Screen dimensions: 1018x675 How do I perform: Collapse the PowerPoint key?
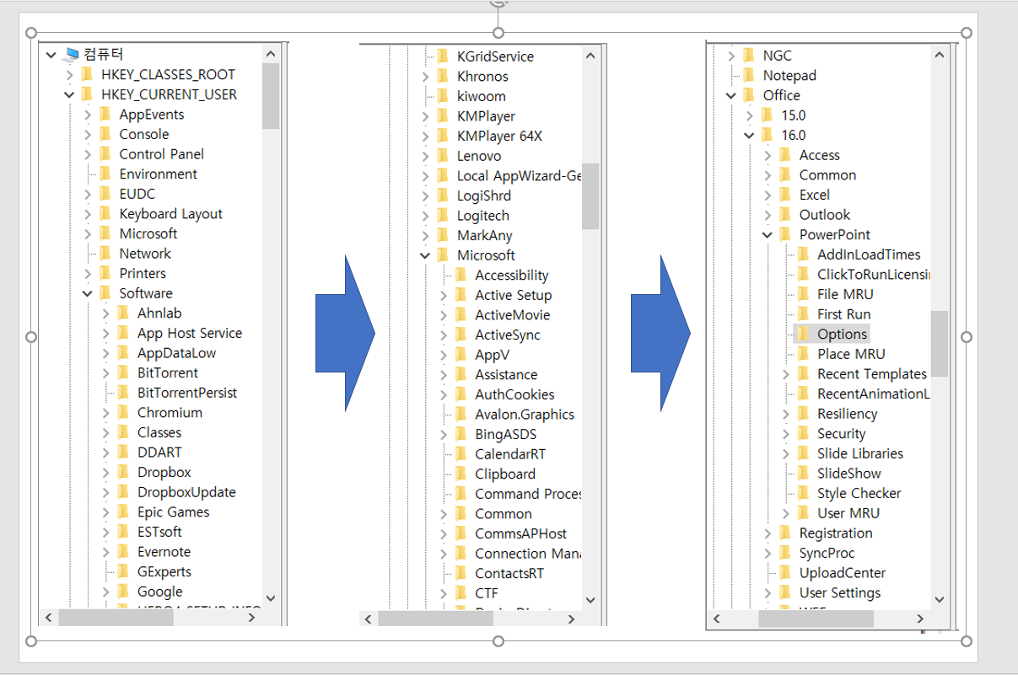click(x=768, y=234)
